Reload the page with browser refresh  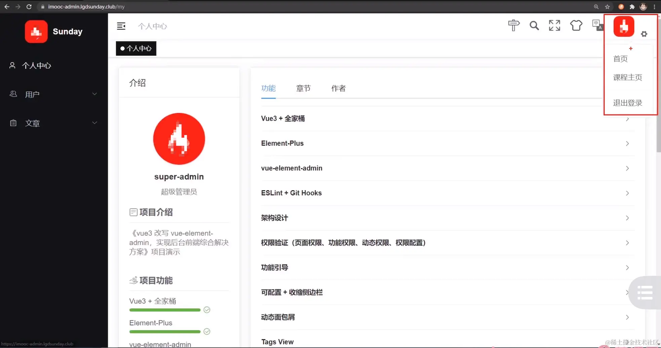click(29, 7)
